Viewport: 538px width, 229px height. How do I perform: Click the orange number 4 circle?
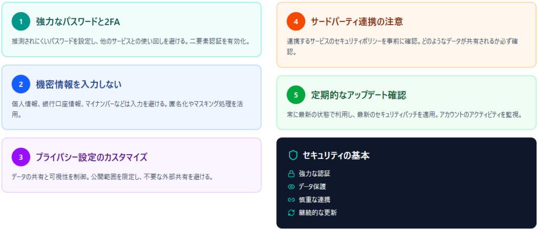click(x=296, y=21)
